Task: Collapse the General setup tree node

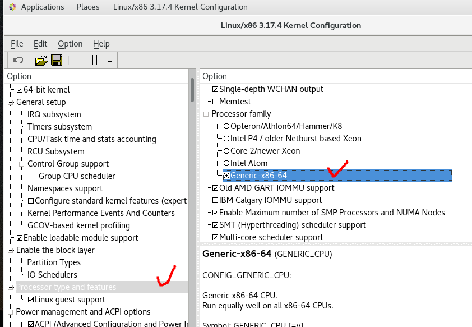Action: point(10,102)
